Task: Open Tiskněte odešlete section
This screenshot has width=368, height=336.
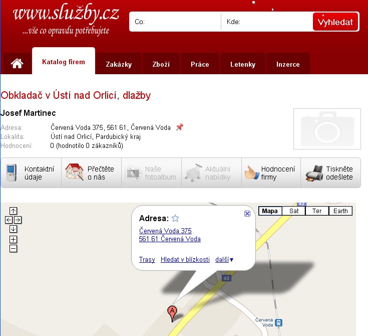Action: [330, 173]
